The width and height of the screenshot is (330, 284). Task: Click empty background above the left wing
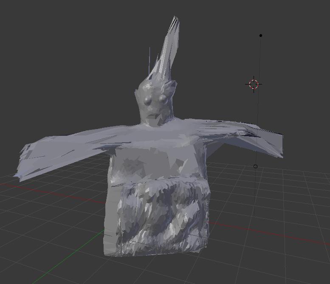point(64,85)
